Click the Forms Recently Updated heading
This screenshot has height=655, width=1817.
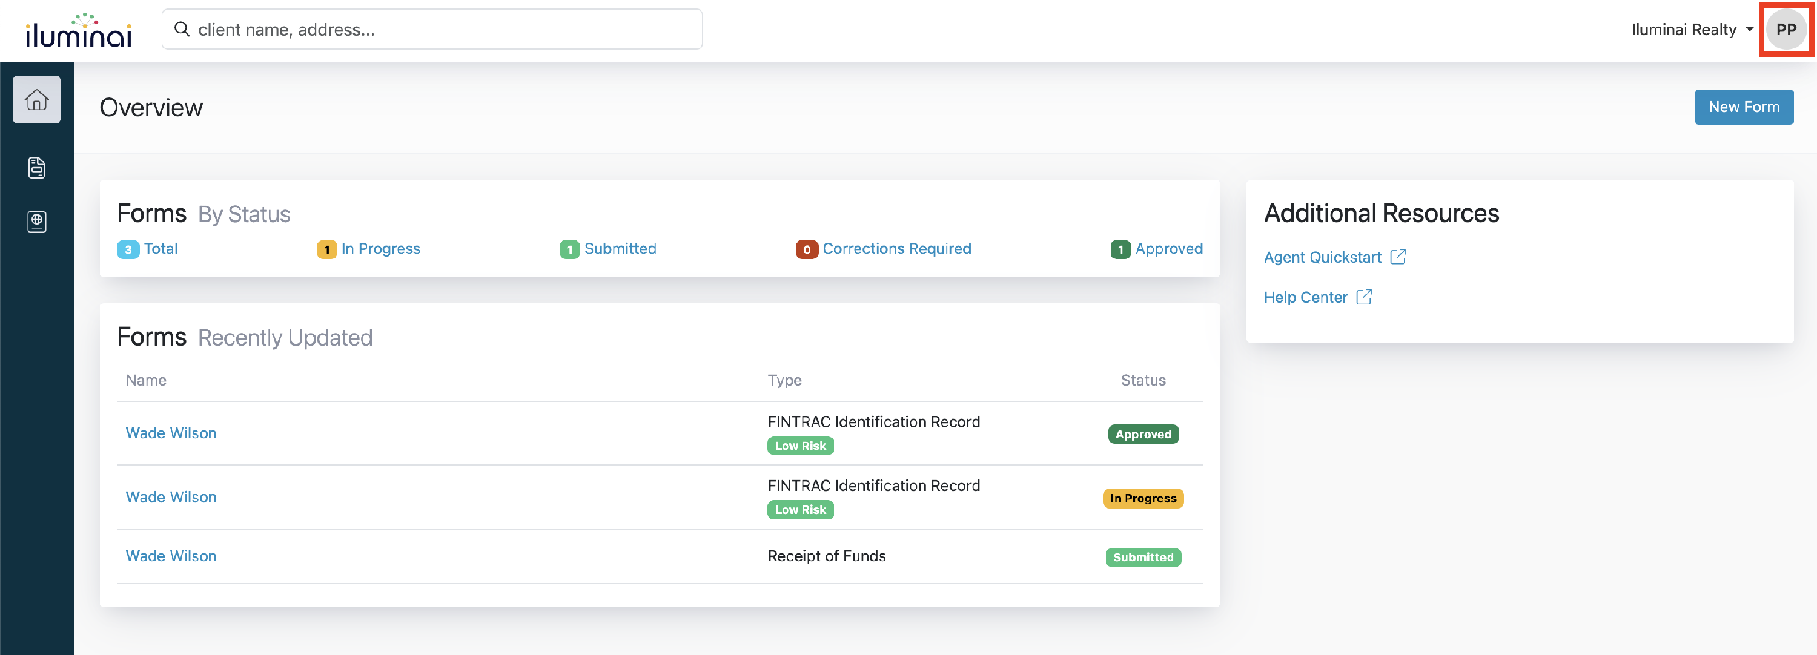click(244, 338)
